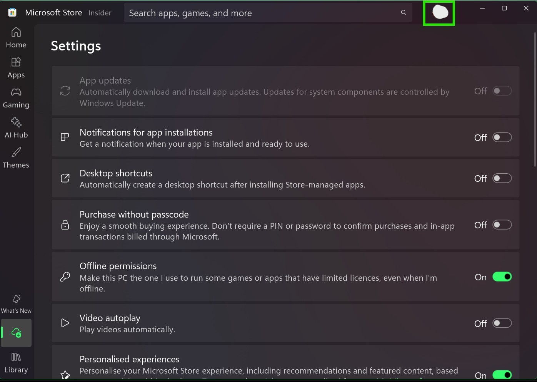Screen dimensions: 537x382
Task: Open the Gaming section
Action: pos(16,97)
